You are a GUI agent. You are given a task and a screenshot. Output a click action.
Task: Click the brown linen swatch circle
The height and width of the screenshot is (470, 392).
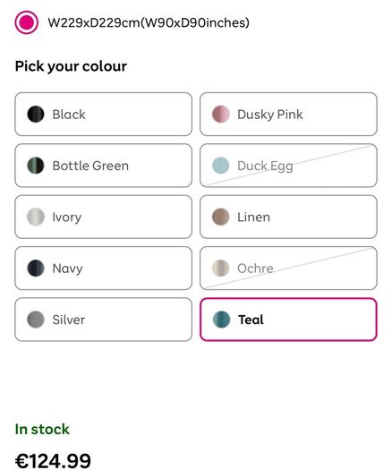[x=221, y=217]
